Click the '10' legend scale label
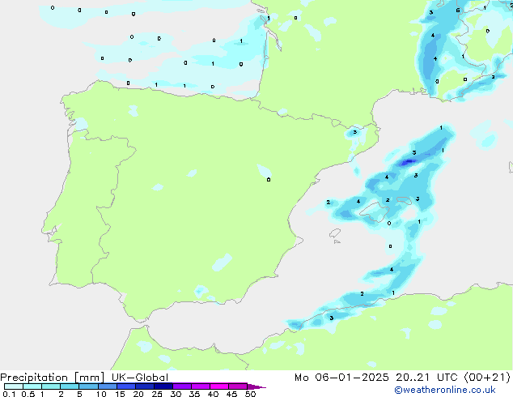Screen dimensions: 513x397 coord(101,394)
